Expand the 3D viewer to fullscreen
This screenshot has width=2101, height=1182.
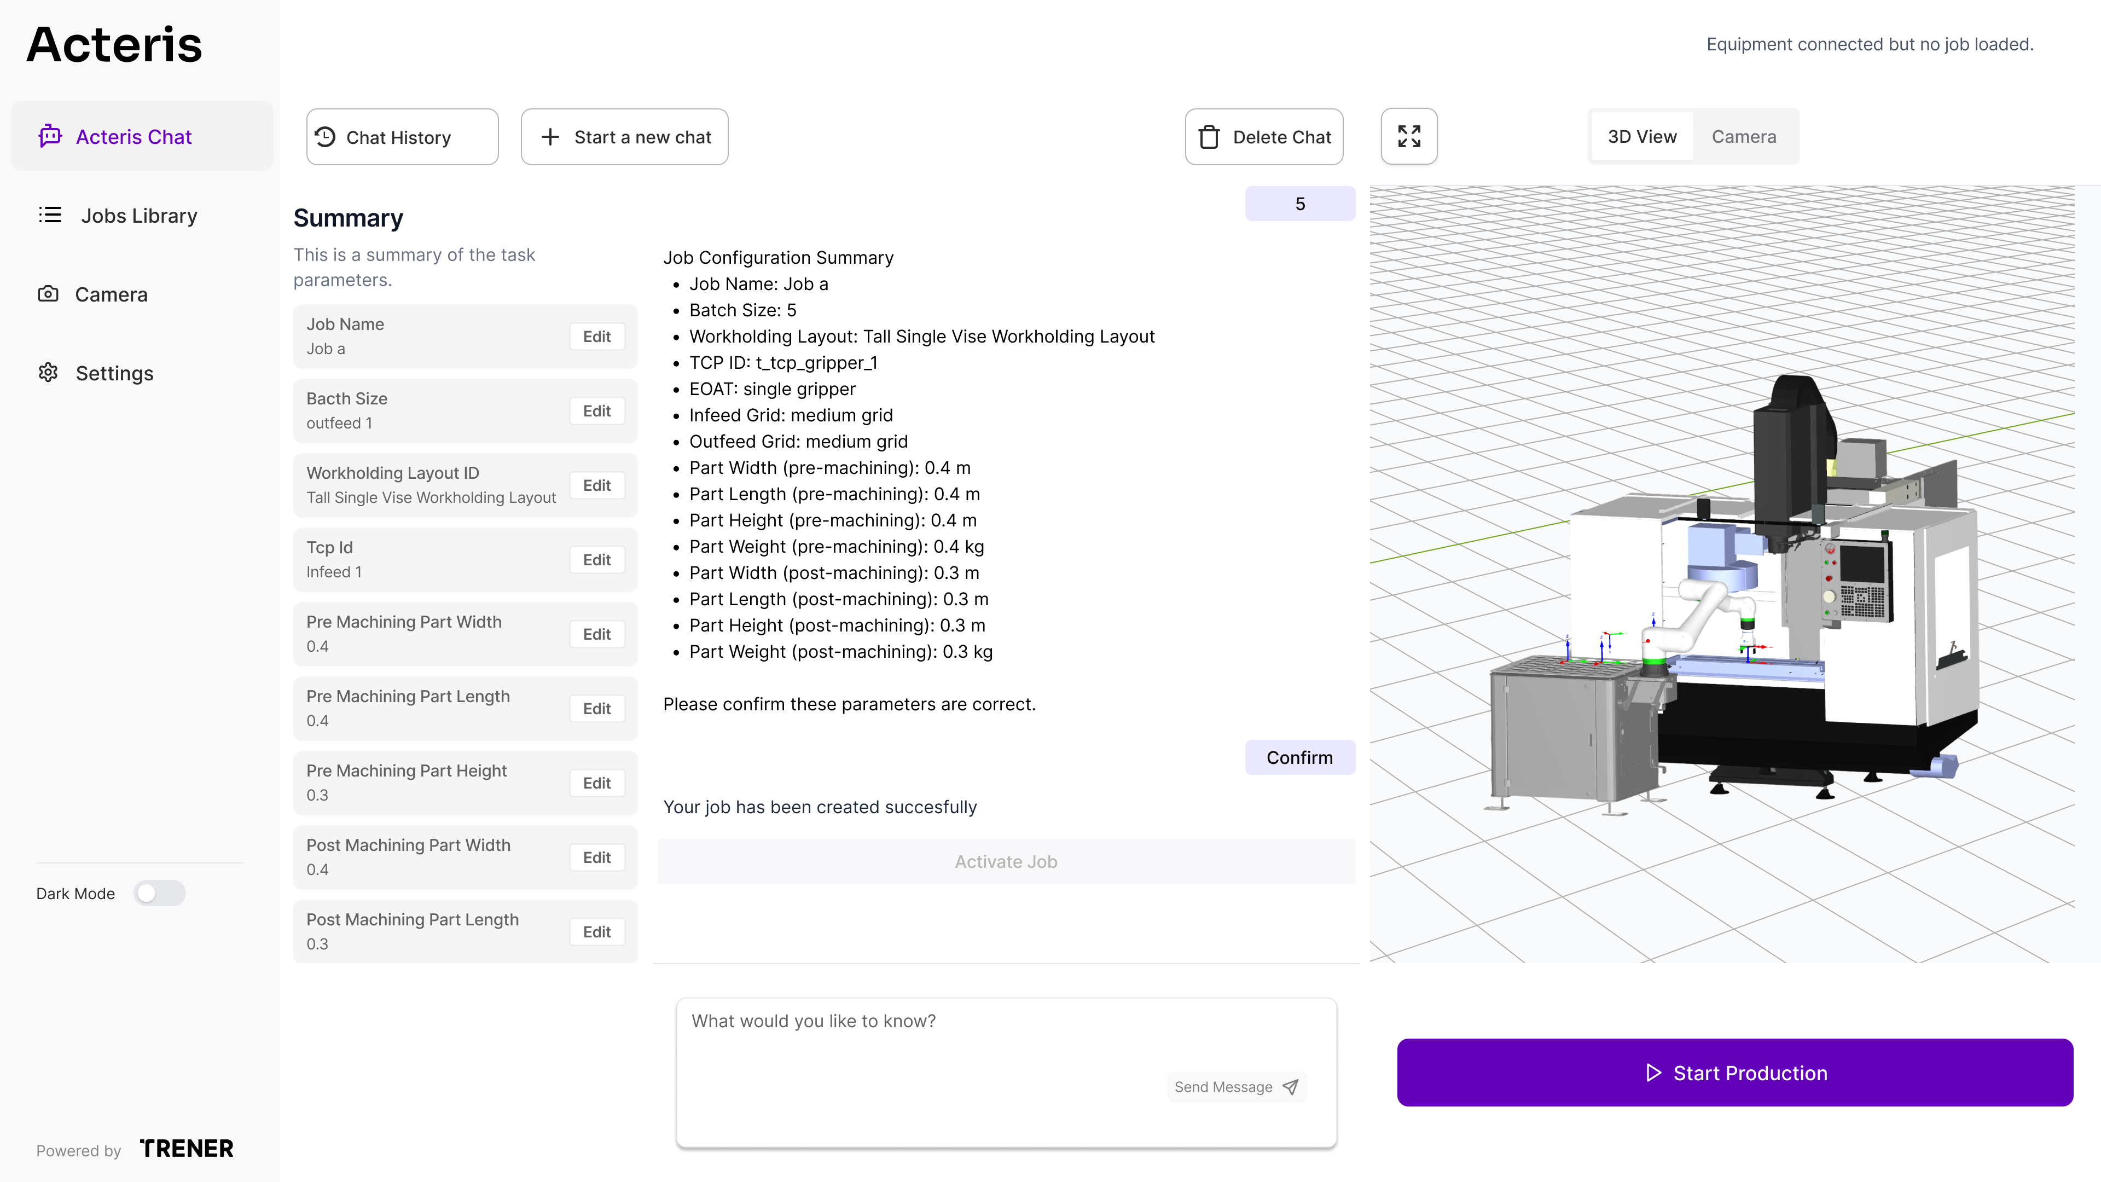(x=1408, y=136)
